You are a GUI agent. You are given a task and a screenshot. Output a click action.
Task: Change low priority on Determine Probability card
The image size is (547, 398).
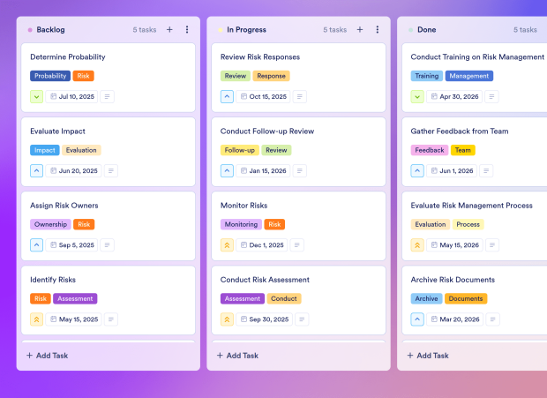click(x=37, y=96)
